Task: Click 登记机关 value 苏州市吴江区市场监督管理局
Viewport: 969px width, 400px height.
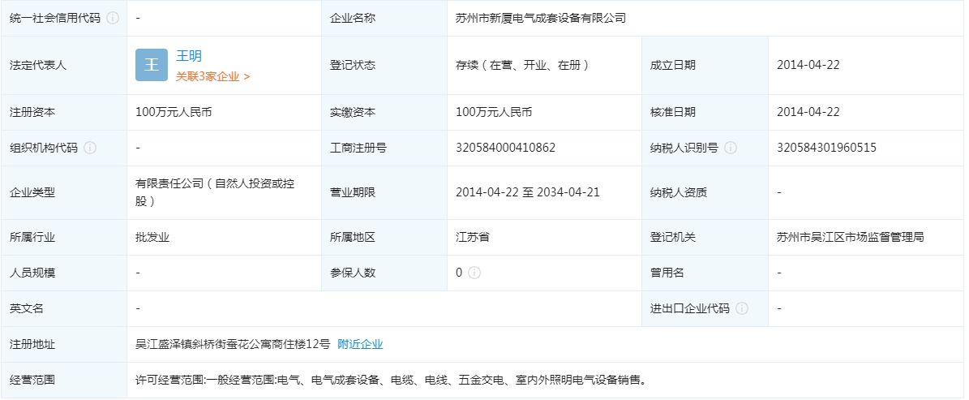Action: click(850, 237)
